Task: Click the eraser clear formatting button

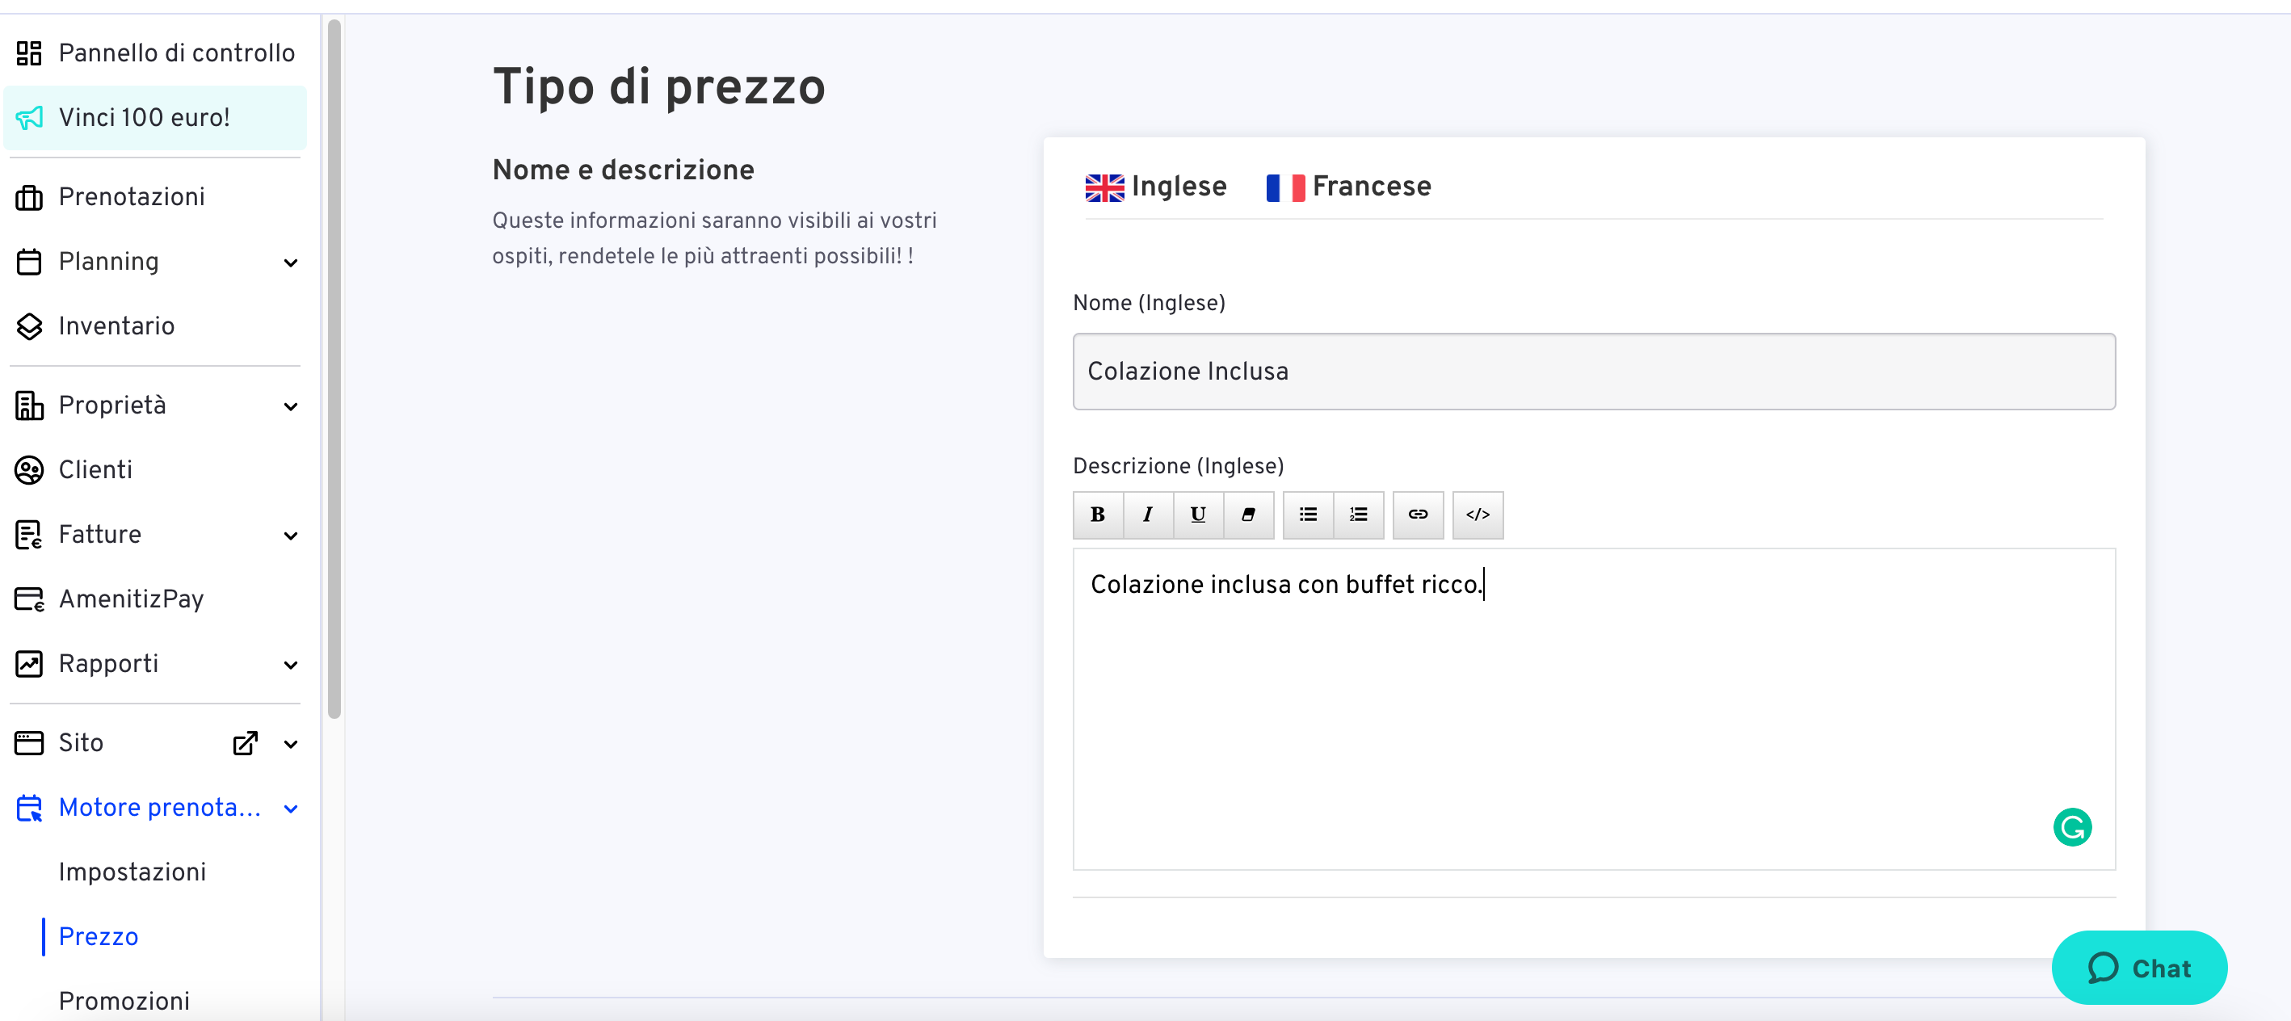Action: pyautogui.click(x=1248, y=515)
